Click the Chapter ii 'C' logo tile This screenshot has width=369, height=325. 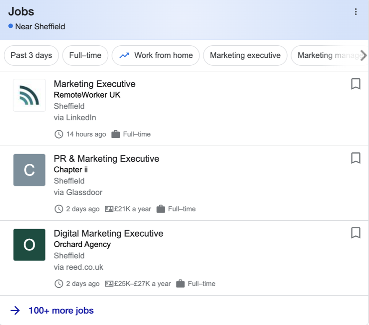(x=29, y=170)
